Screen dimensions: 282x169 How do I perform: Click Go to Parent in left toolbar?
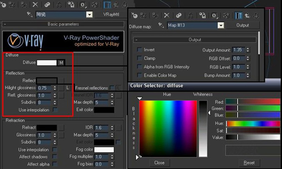point(116,5)
